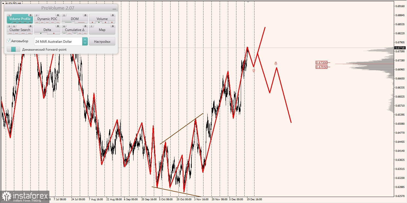Click the 0.62885 price axis value

tap(400, 187)
